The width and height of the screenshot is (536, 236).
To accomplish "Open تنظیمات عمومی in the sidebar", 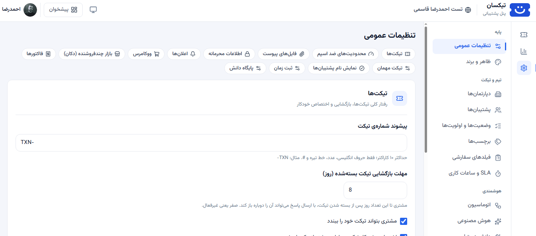I will click(x=469, y=46).
